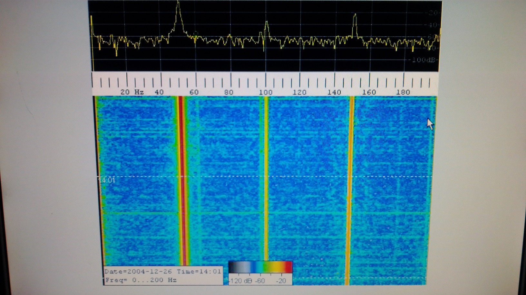Click the 160 mark on frequency ruler
The height and width of the screenshot is (295, 526).
369,92
